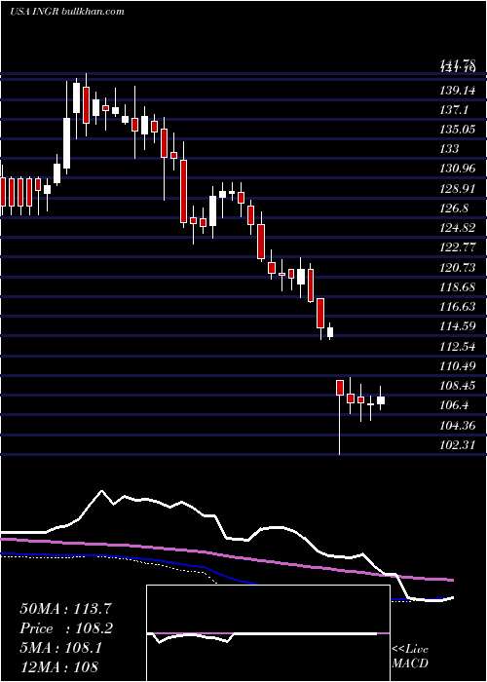Click the '<<Live MACD' label
This screenshot has width=487, height=682.
[410, 656]
